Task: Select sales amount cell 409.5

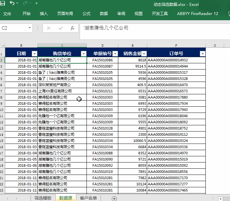Action: [132, 85]
